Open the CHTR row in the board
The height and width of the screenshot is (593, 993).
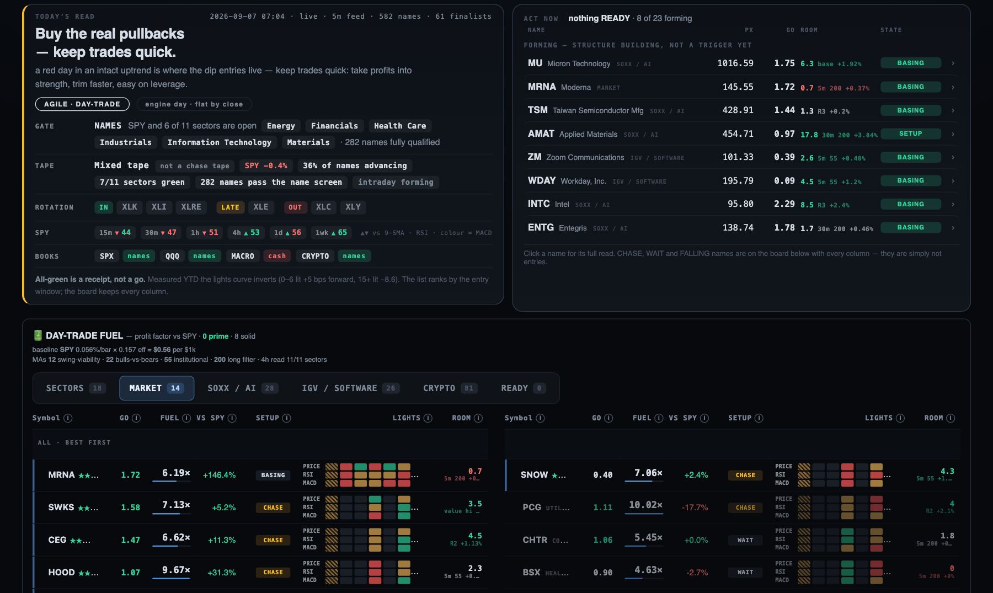[x=733, y=540]
